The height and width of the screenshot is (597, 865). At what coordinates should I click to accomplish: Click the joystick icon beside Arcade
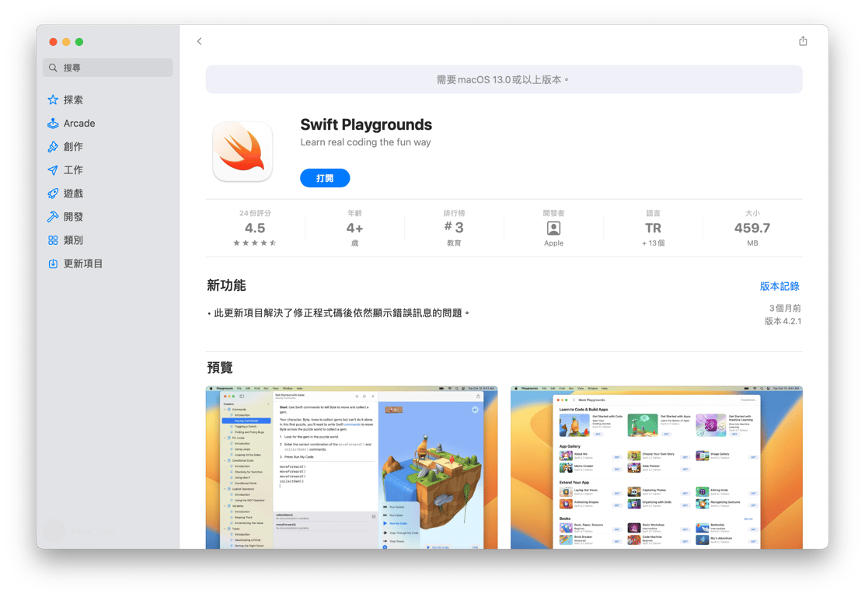click(53, 123)
